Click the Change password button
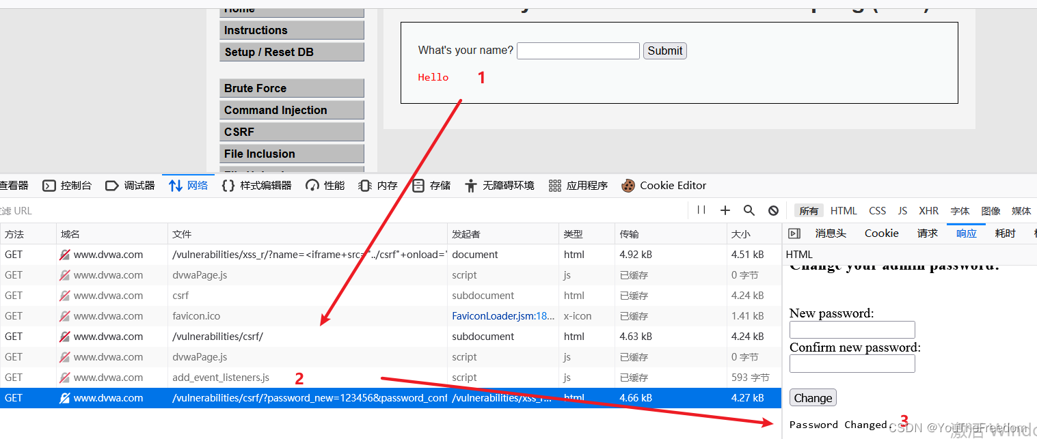Viewport: 1037px width, 439px height. tap(813, 398)
